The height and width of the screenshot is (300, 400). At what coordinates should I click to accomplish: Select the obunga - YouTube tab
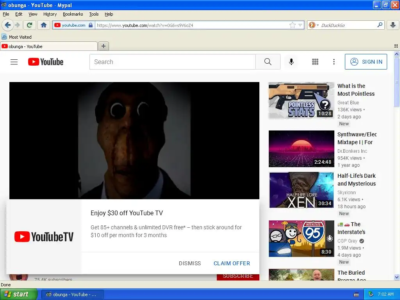[x=48, y=46]
